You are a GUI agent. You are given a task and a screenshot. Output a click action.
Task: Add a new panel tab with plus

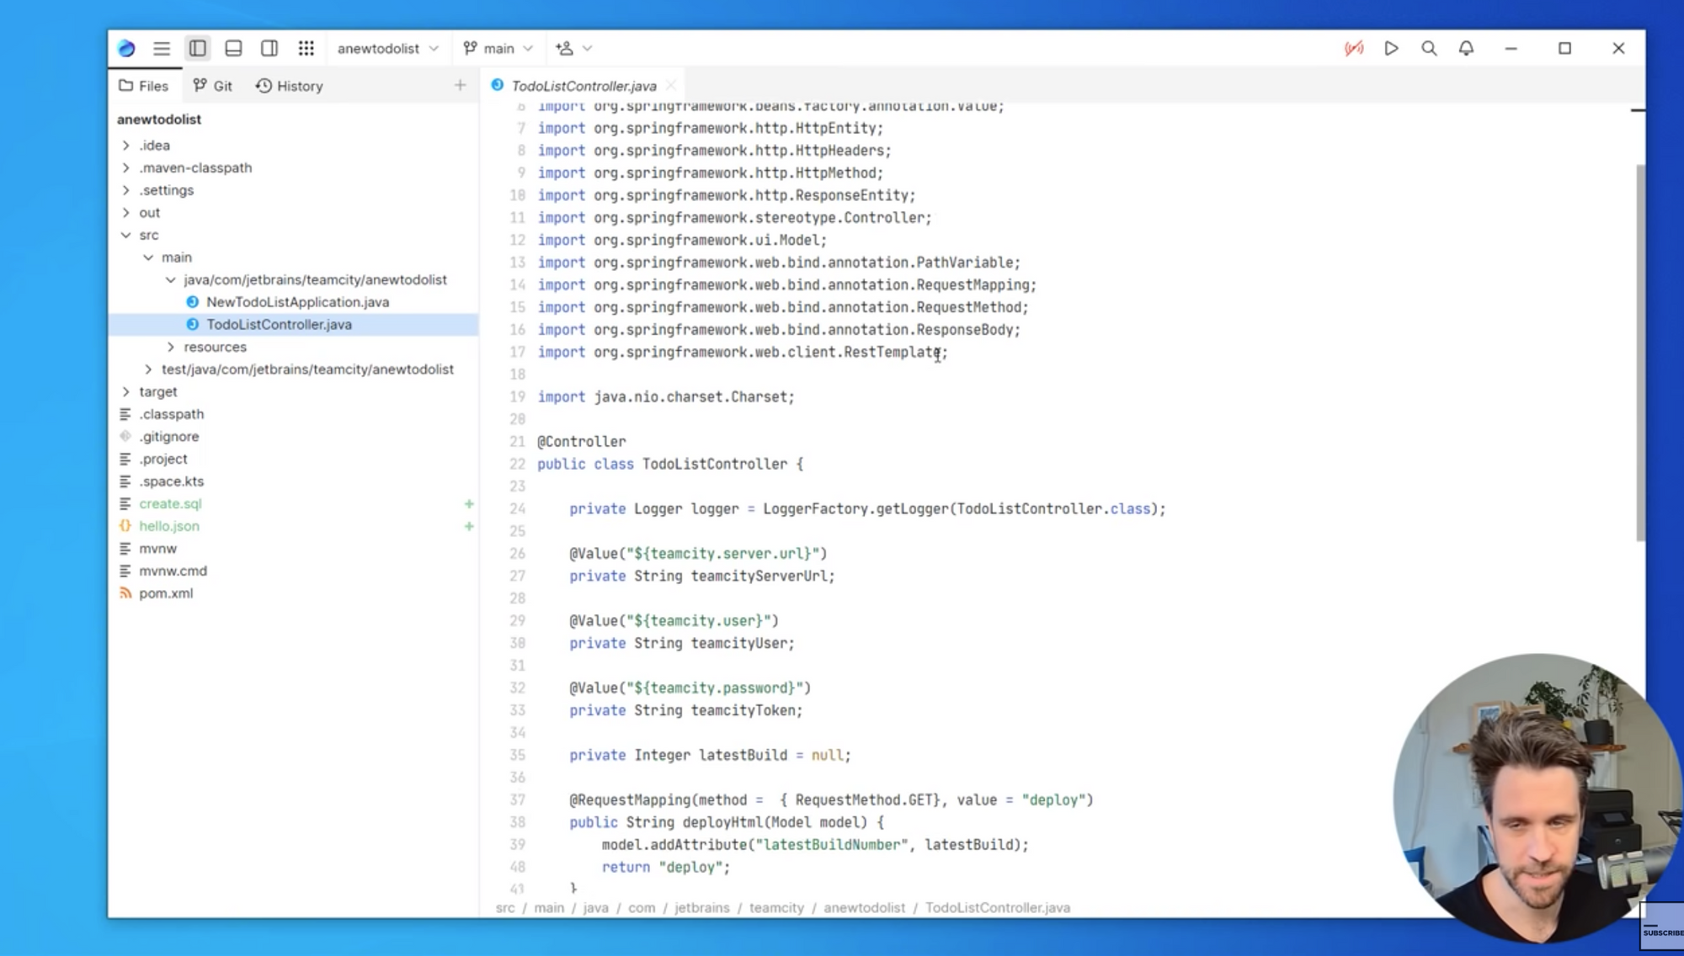pyautogui.click(x=460, y=85)
